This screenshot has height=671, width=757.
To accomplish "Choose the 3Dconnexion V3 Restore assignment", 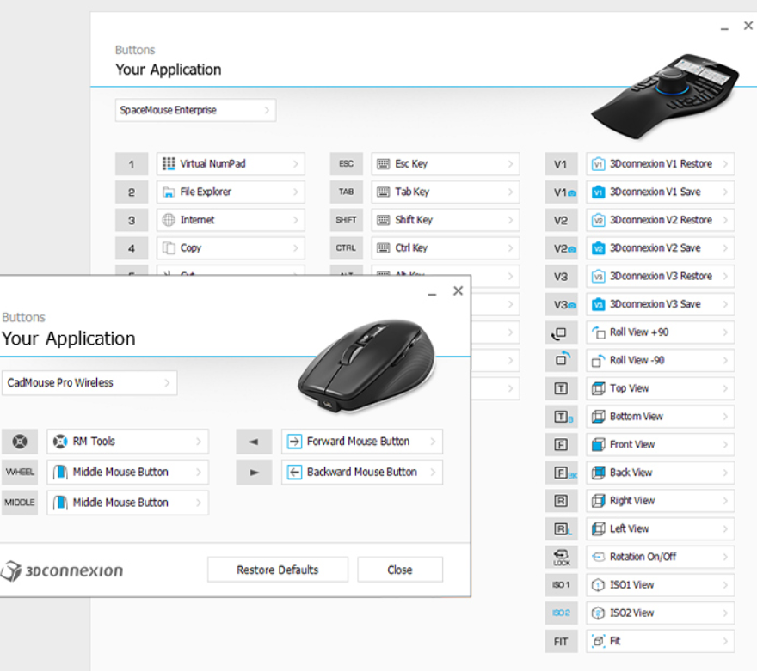I will 660,277.
